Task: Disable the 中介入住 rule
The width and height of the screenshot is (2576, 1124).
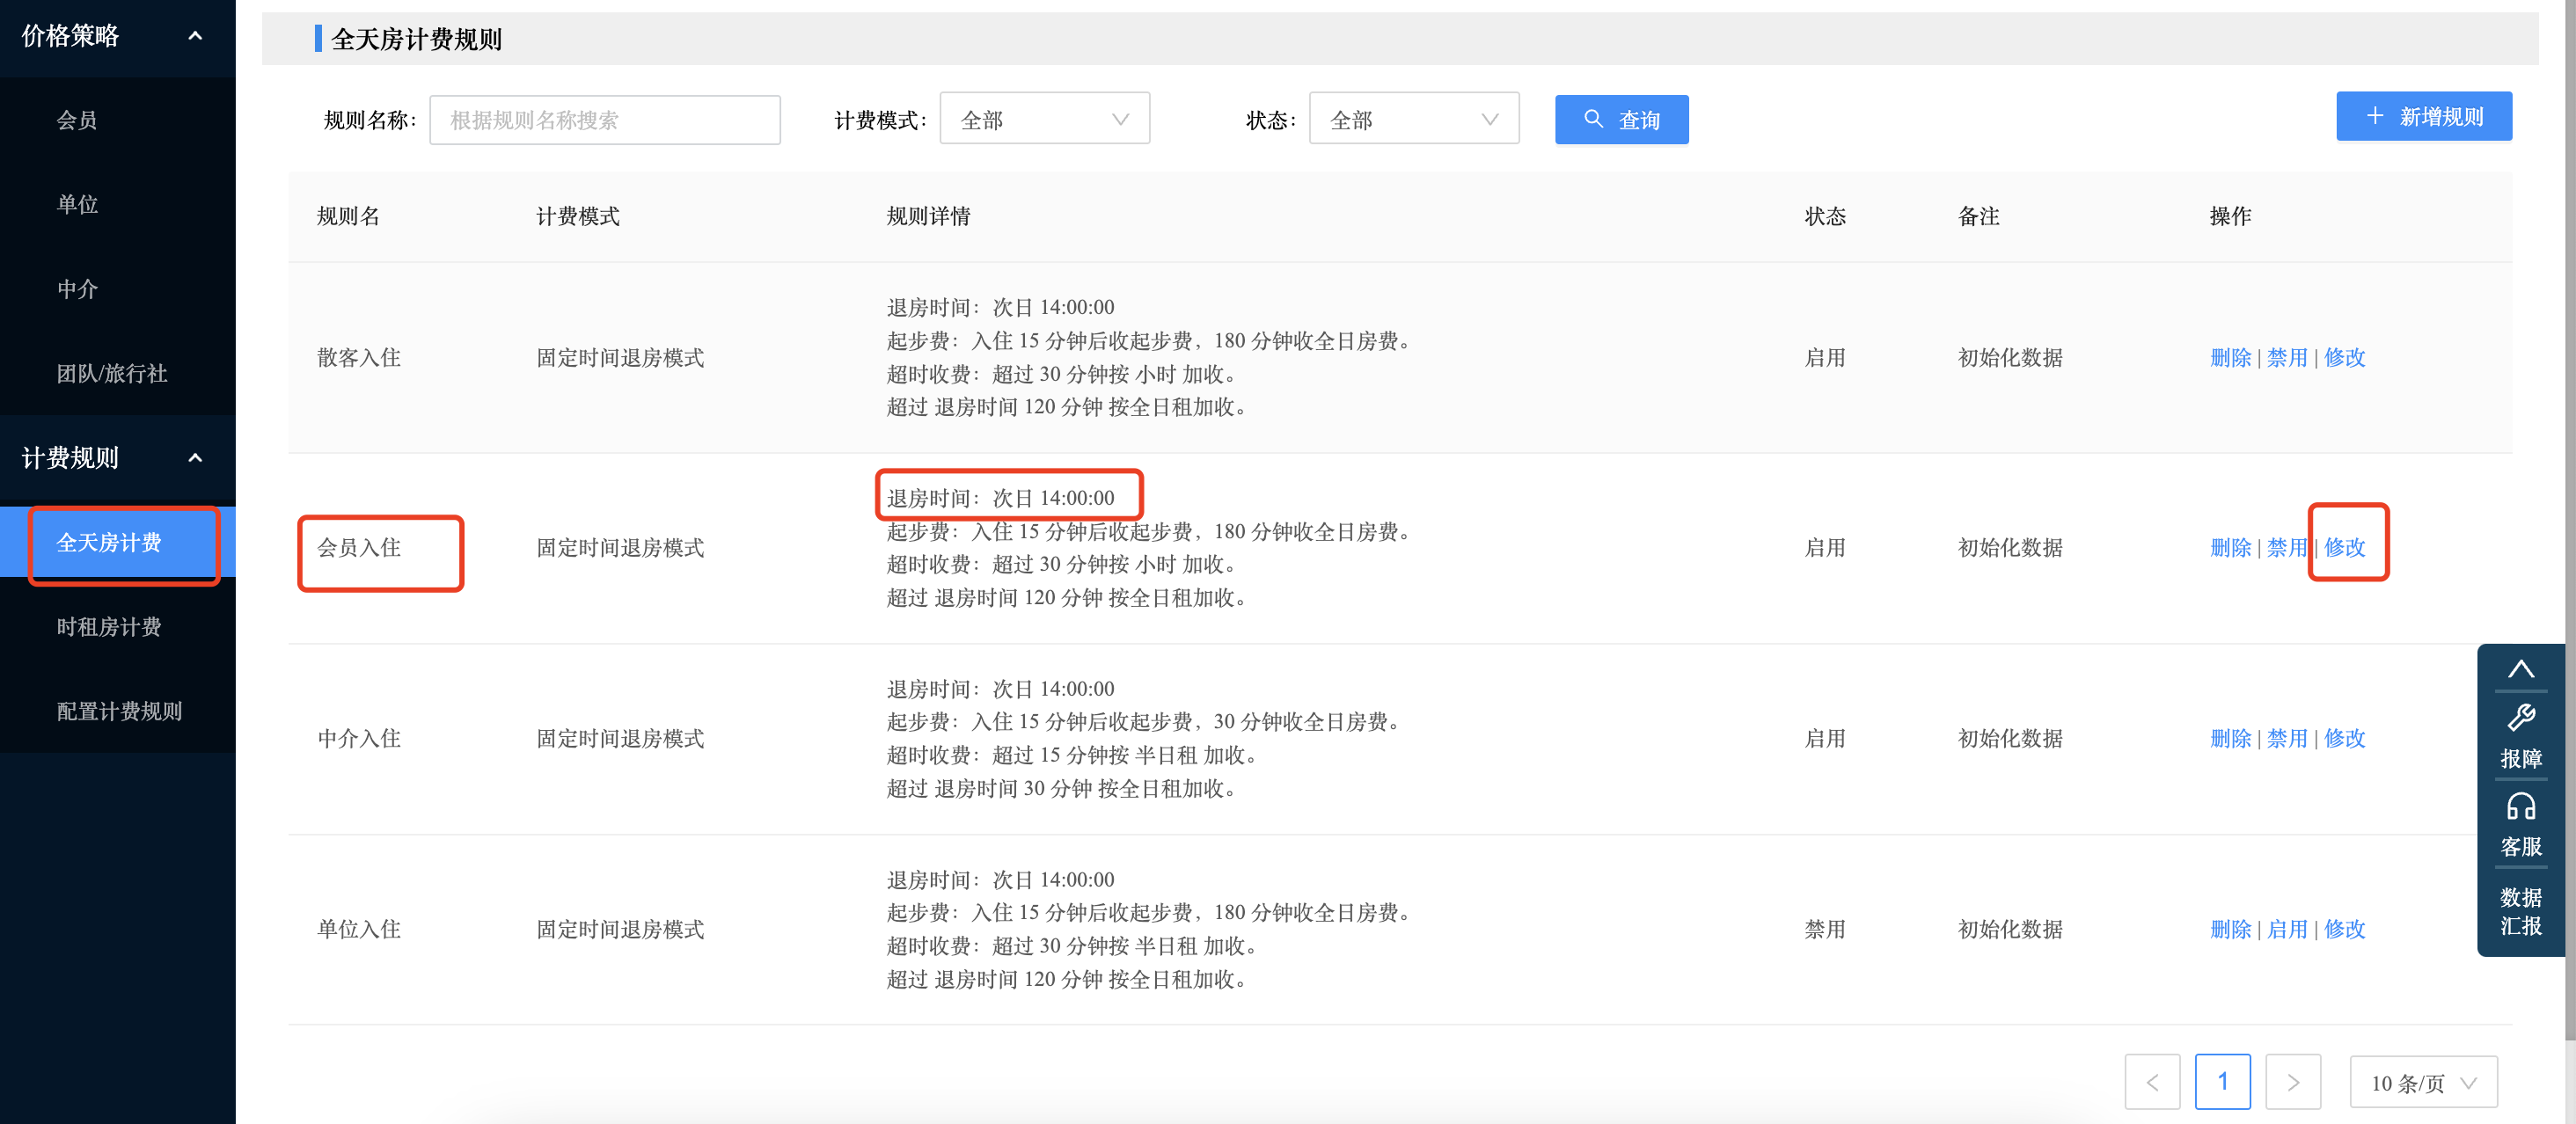Action: tap(2286, 738)
